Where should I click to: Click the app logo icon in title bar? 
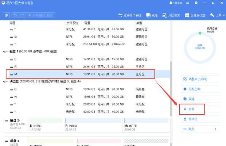pos(3,3)
